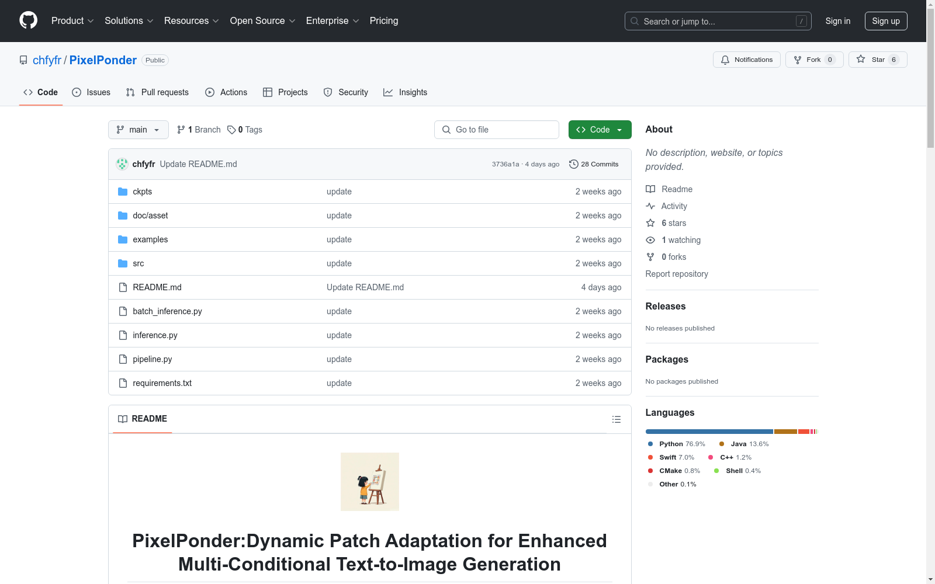Open the Projects tab

pyautogui.click(x=285, y=92)
